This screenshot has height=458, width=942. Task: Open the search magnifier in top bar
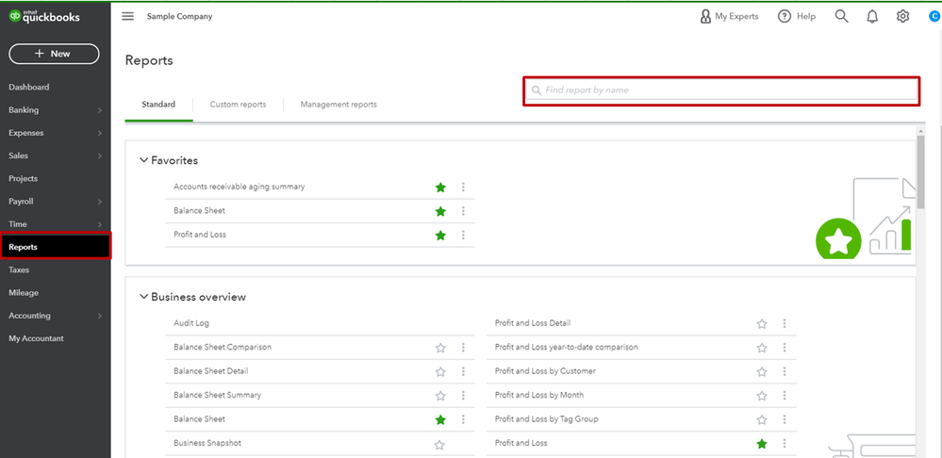pos(841,16)
